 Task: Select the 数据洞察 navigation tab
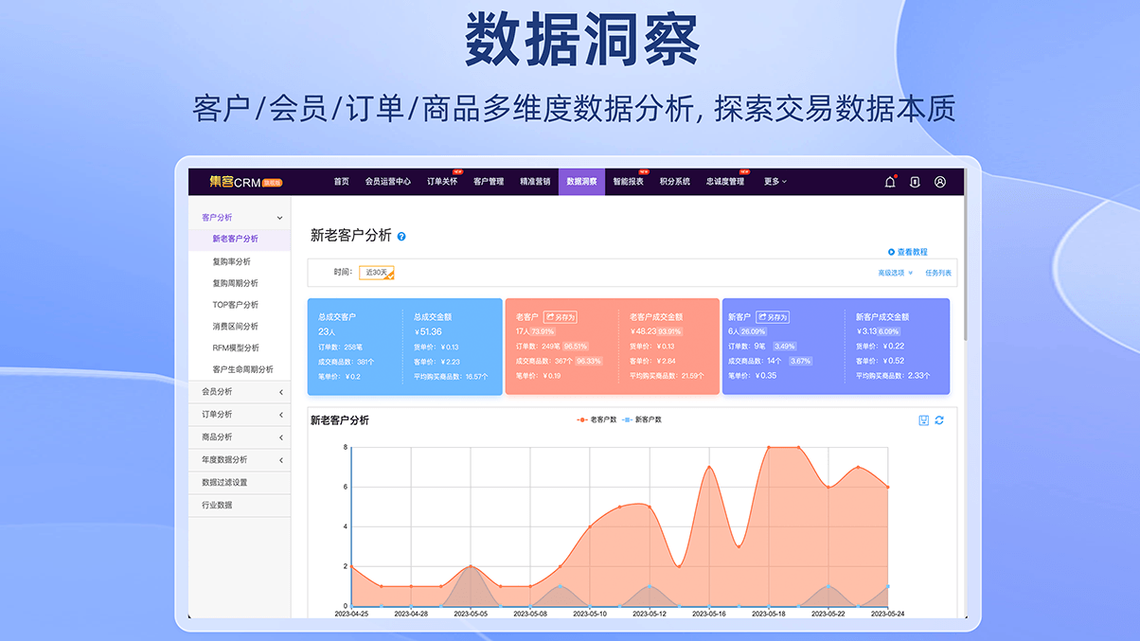point(581,182)
